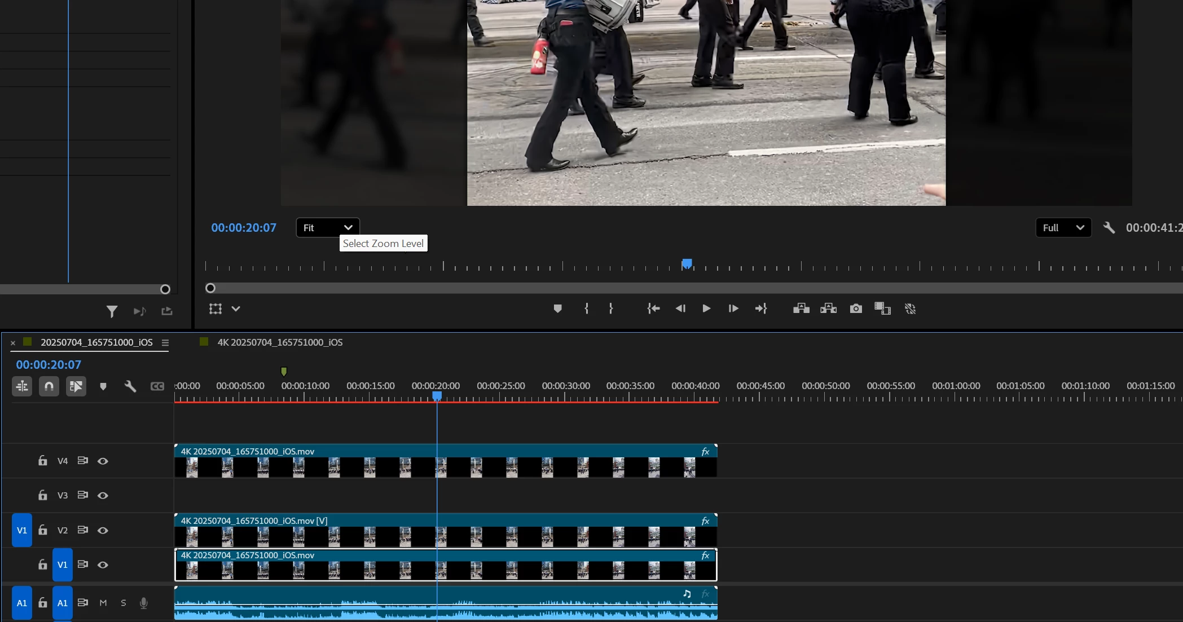
Task: Expand chevron beside safe margins icon
Action: point(236,309)
